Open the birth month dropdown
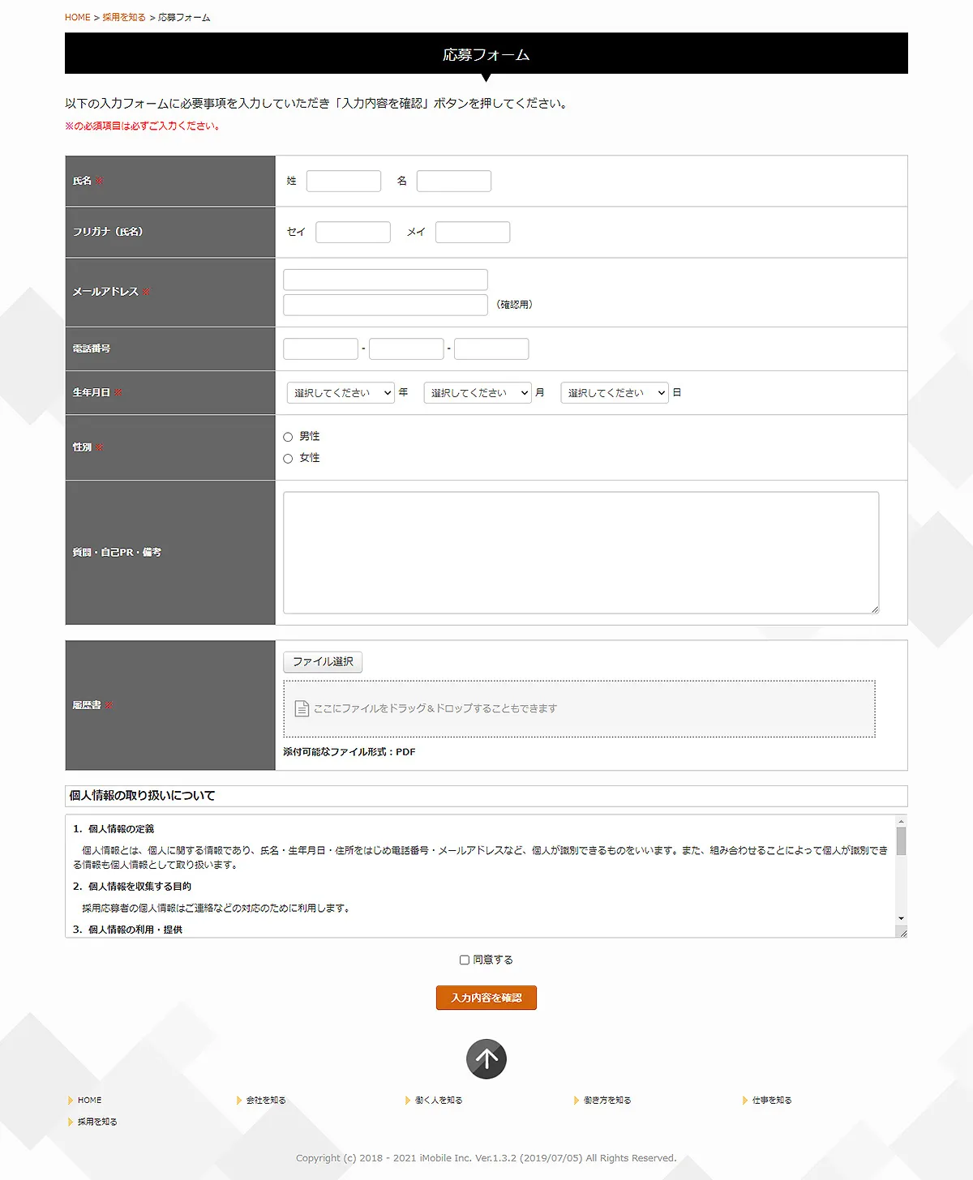This screenshot has height=1180, width=973. point(476,392)
